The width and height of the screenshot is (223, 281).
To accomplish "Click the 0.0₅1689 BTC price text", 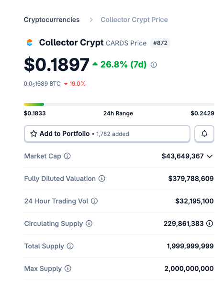I will point(42,84).
